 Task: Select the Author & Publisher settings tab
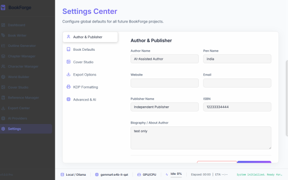(x=90, y=37)
